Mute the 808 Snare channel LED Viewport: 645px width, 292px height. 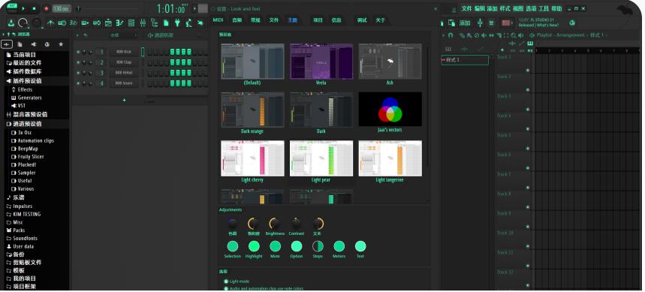click(x=78, y=83)
